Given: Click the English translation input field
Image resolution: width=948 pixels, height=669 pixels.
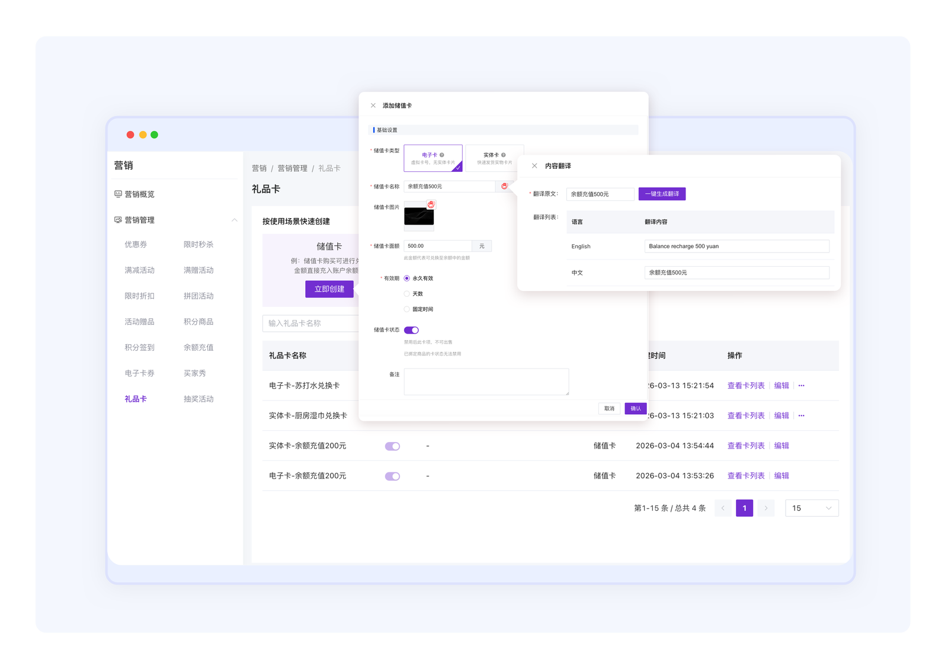Looking at the screenshot, I should [x=736, y=247].
